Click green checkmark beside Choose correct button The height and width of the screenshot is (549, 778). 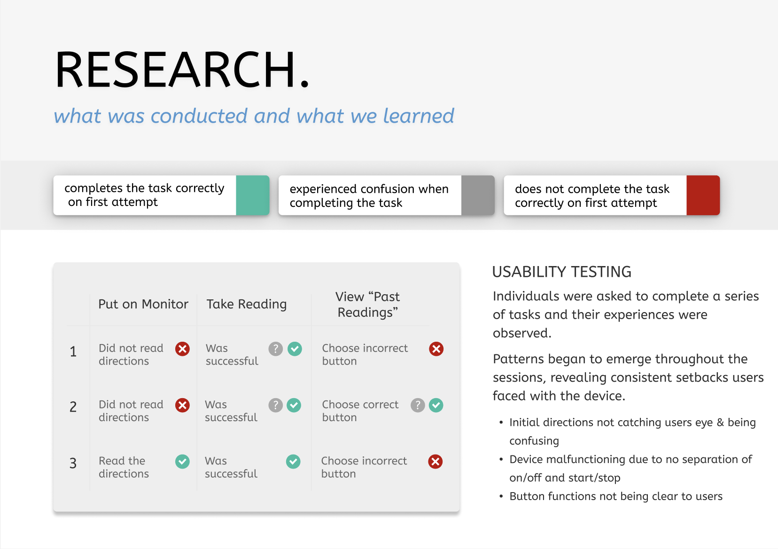coord(436,405)
